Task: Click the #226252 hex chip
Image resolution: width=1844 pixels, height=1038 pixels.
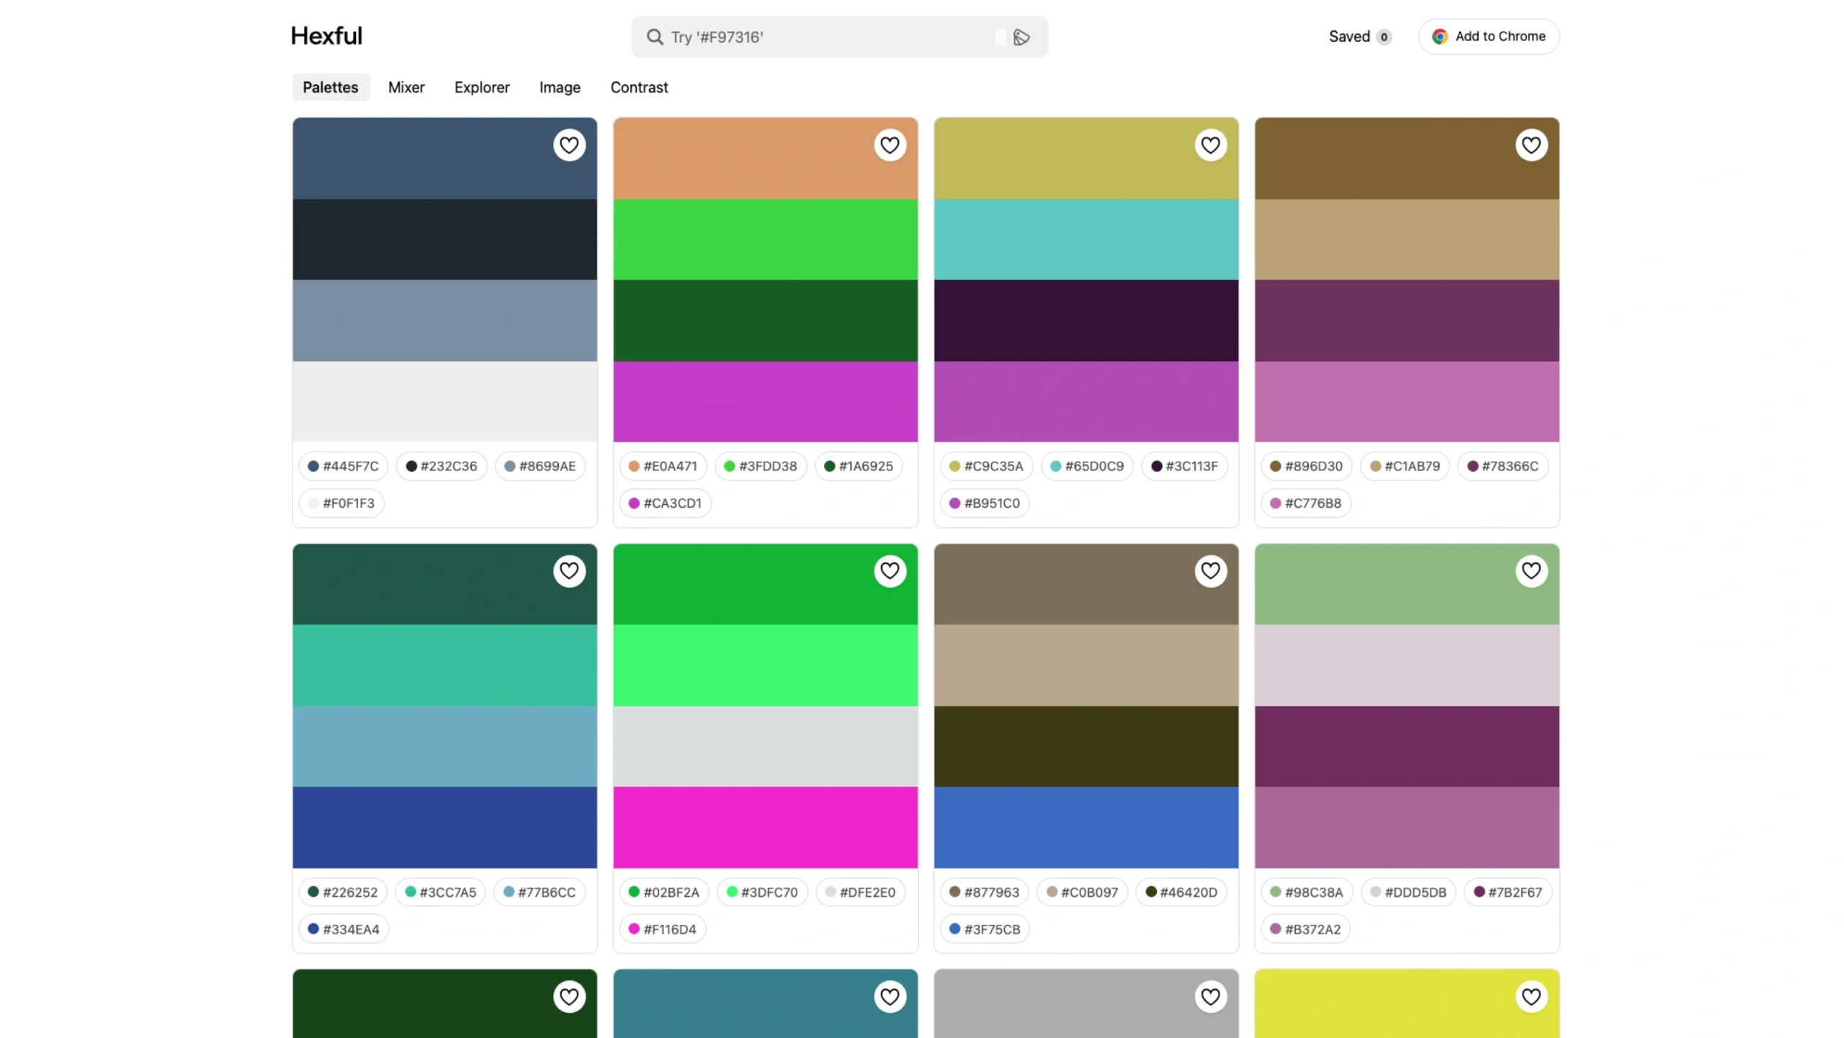Action: [x=343, y=892]
